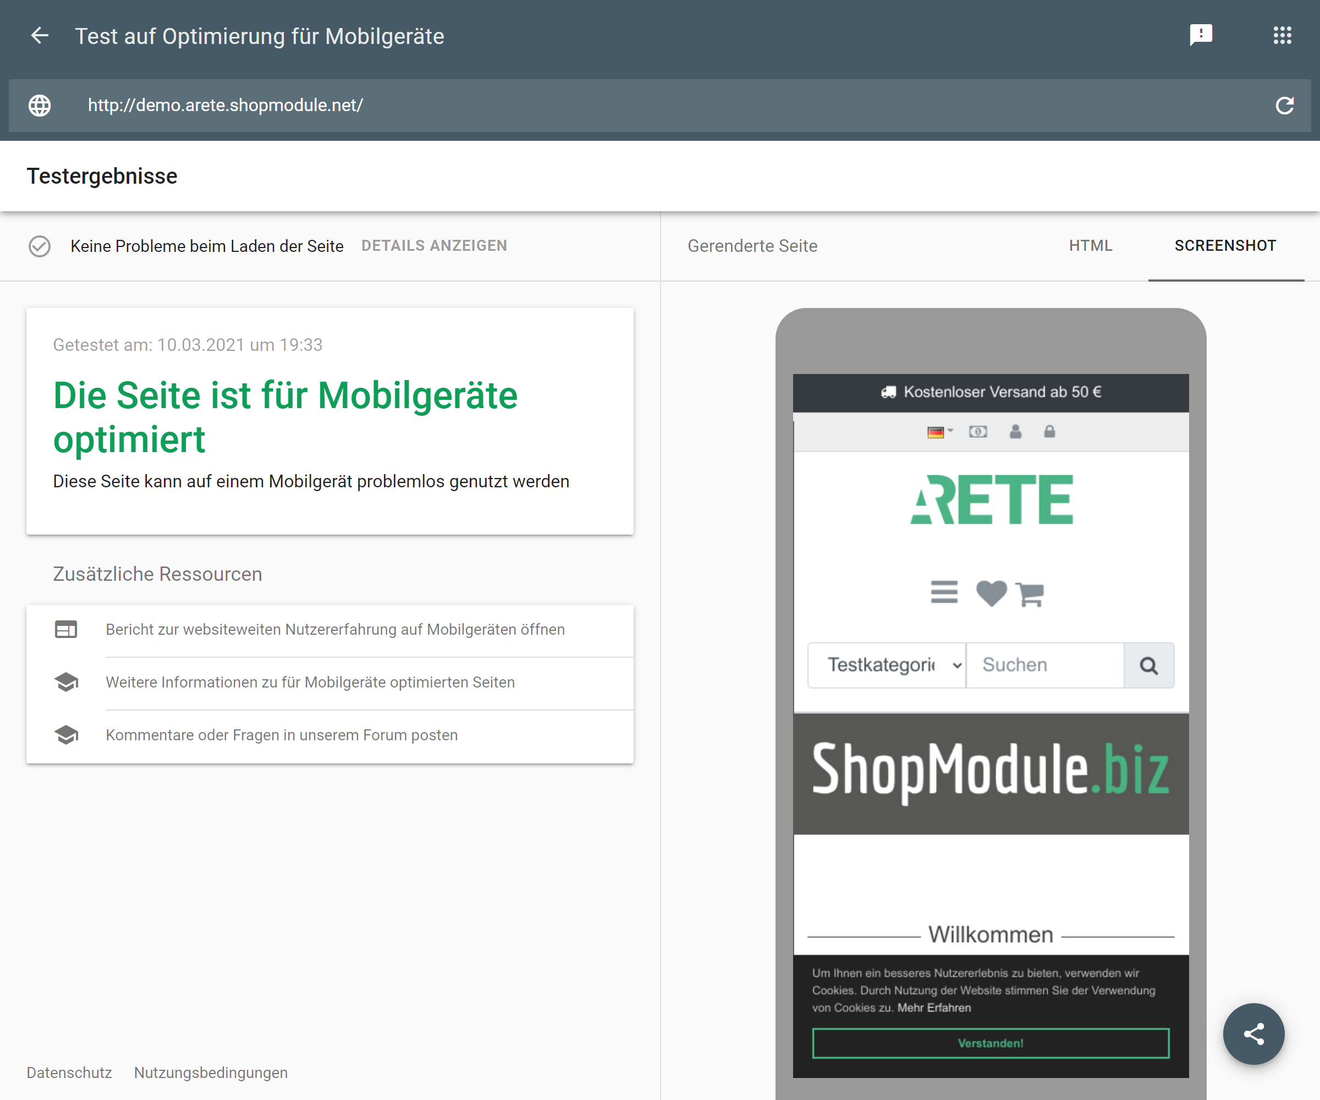Reload the tested page with the refresh icon
1320x1100 pixels.
(x=1285, y=106)
